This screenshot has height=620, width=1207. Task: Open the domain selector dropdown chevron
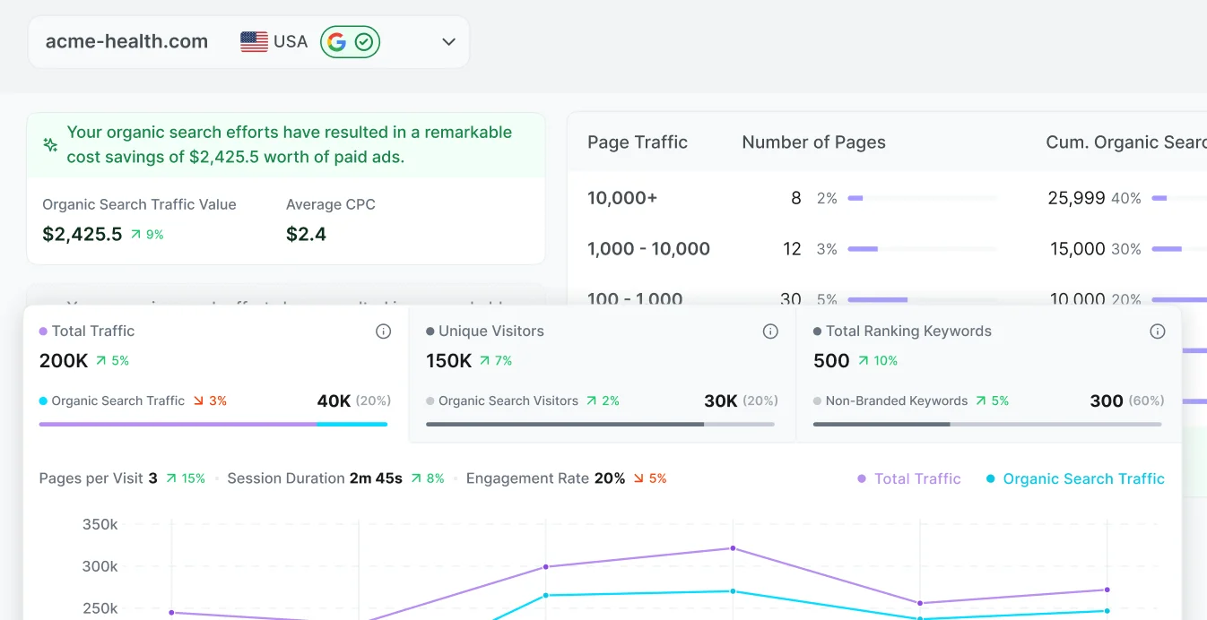[x=447, y=41]
